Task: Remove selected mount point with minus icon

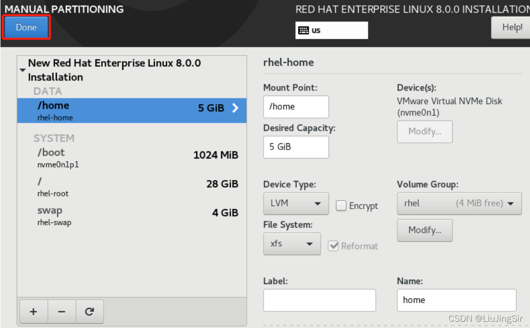Action: tap(62, 312)
